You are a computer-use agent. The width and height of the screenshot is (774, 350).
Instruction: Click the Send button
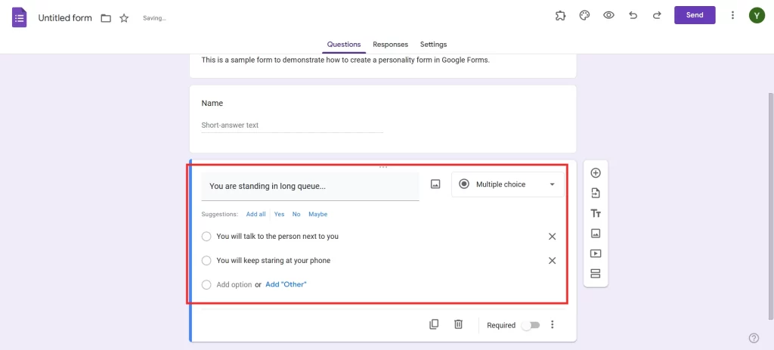(x=695, y=15)
